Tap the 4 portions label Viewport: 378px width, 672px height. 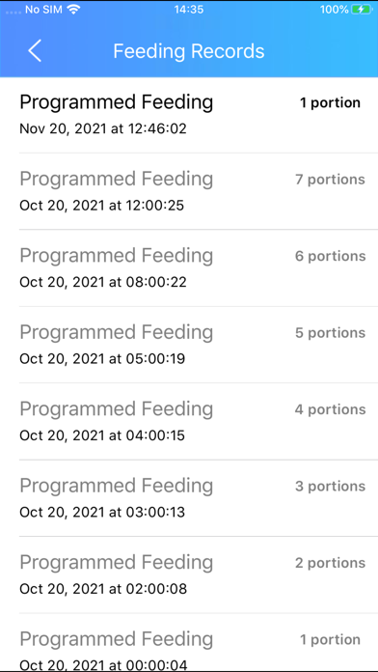(x=330, y=409)
